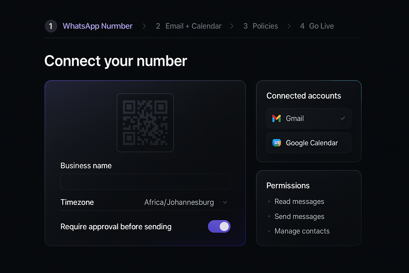The height and width of the screenshot is (273, 409).
Task: Click the Gmail connected checkmark
Action: pyautogui.click(x=342, y=118)
